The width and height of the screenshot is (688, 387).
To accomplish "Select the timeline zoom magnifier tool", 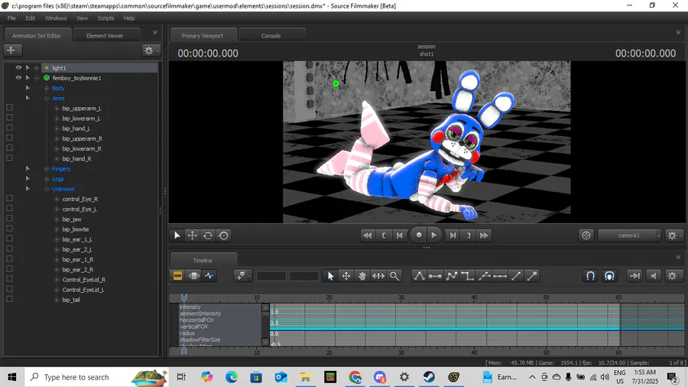I will point(394,275).
